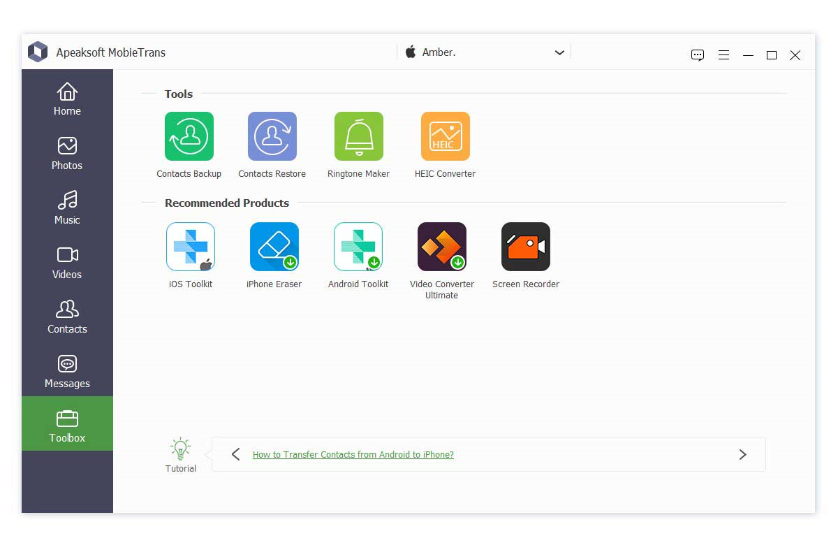Switch to the Photos section
838x559 pixels.
pos(67,154)
